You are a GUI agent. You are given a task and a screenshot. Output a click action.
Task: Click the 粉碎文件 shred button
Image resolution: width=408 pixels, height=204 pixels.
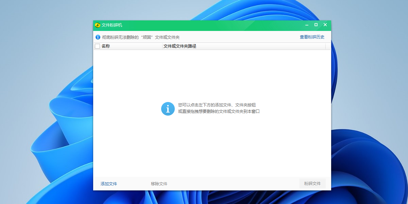(x=312, y=183)
